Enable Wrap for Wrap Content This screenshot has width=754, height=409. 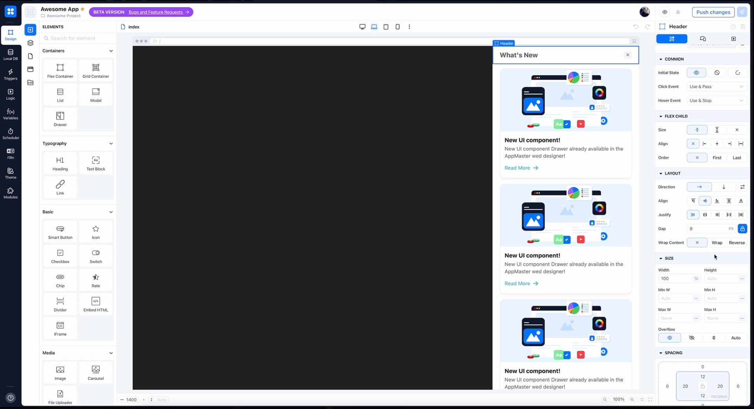[x=717, y=243]
